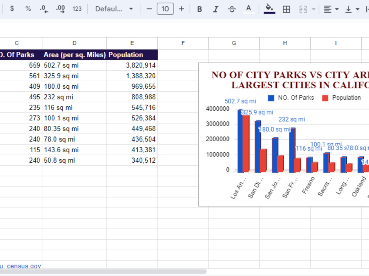Click parks cell with value 561
The width and height of the screenshot is (369, 276).
(21, 76)
